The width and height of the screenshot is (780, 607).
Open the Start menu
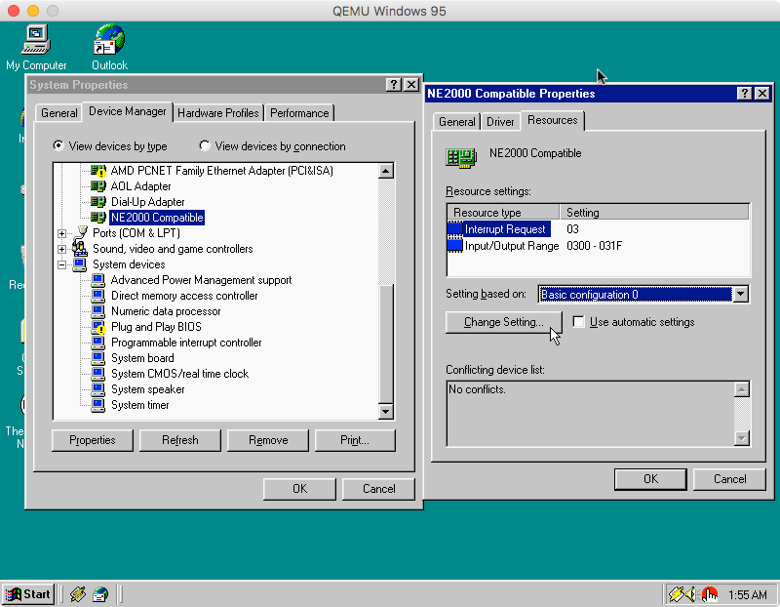(x=28, y=594)
